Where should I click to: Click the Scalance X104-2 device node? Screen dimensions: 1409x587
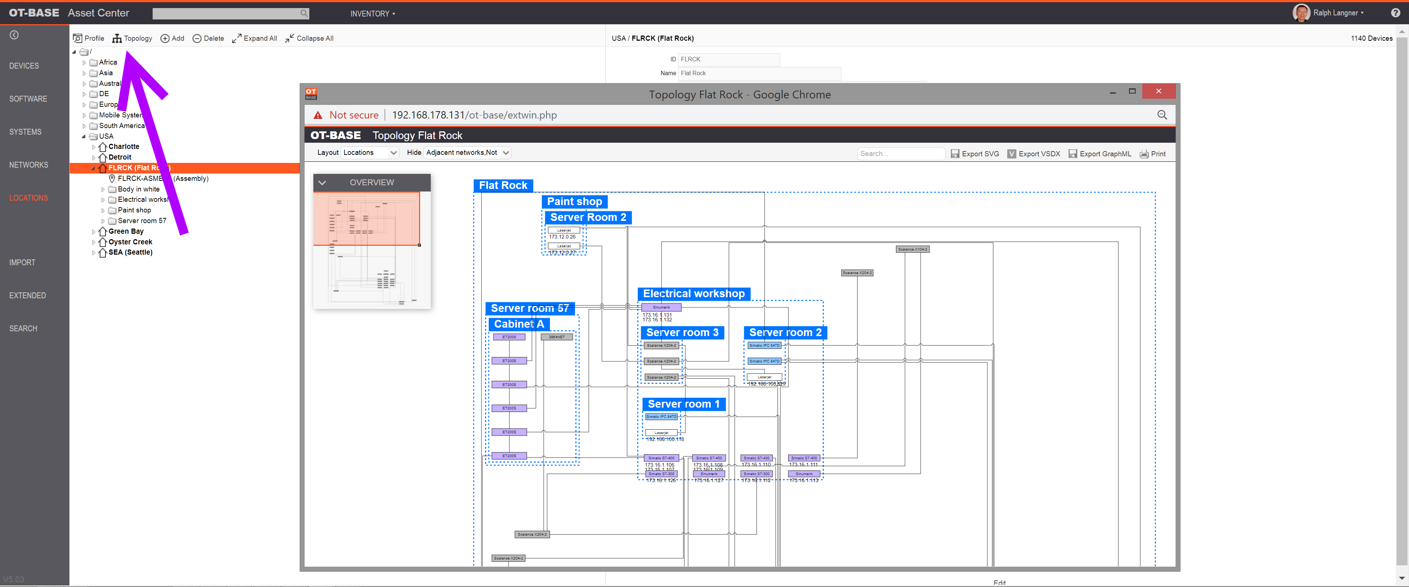pos(912,249)
